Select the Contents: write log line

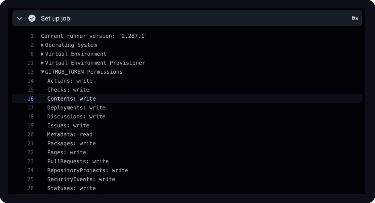[187, 99]
